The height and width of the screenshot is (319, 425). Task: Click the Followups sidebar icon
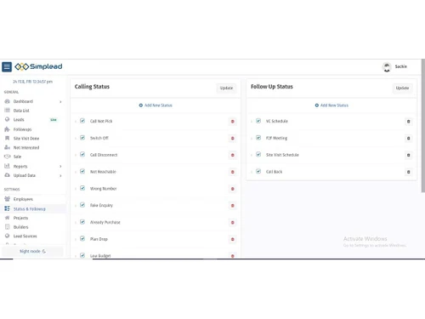[8, 129]
